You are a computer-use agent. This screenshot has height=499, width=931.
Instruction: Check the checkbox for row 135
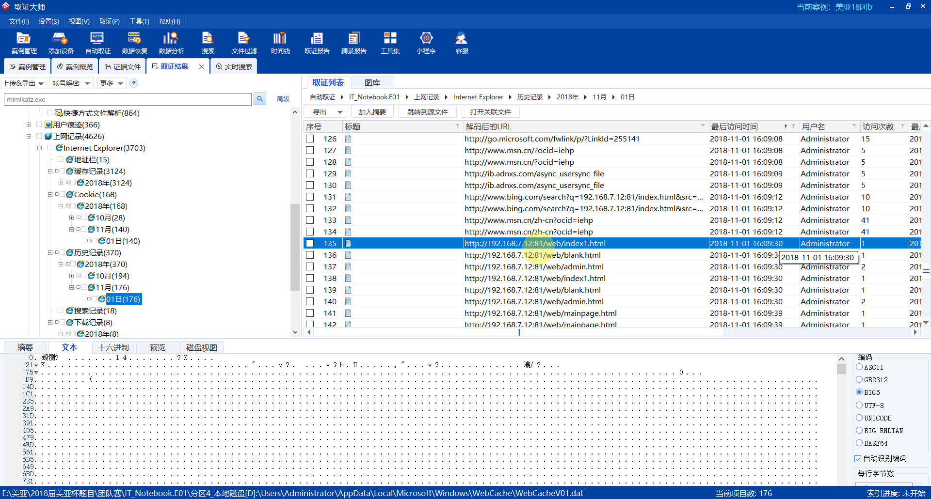click(x=310, y=243)
